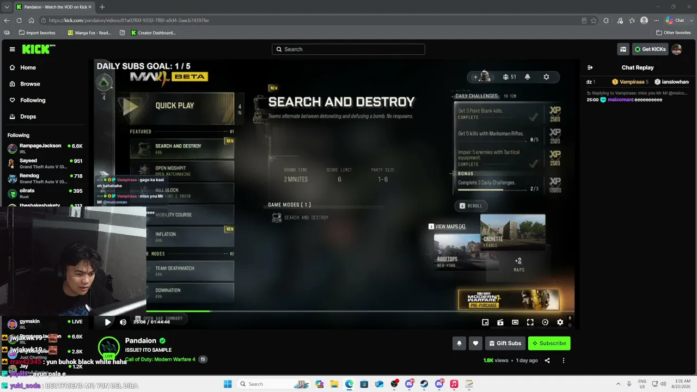This screenshot has height=392, width=697.
Task: Open Call of Duty: Modern Warfare 4 category
Action: pyautogui.click(x=160, y=359)
